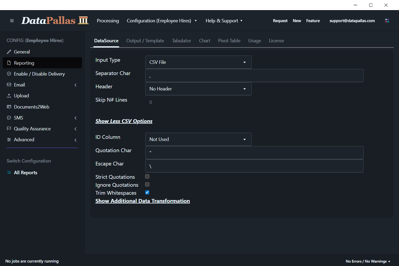Viewport: 399px width, 266px height.
Task: Open Enable / Disable Delivery settings
Action: point(42,74)
